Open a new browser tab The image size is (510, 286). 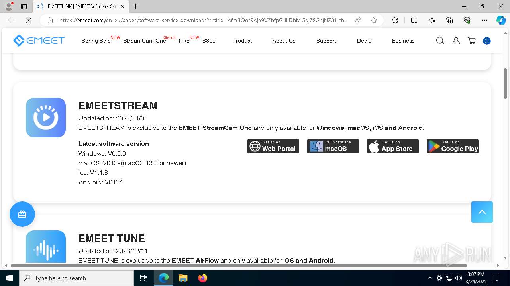click(136, 6)
